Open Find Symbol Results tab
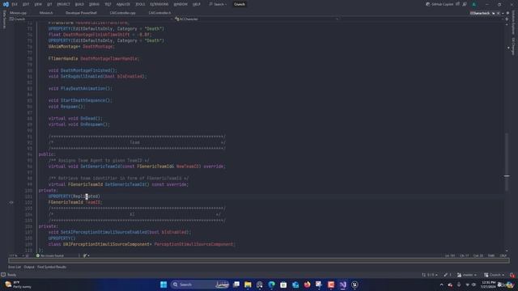 [x=52, y=267]
